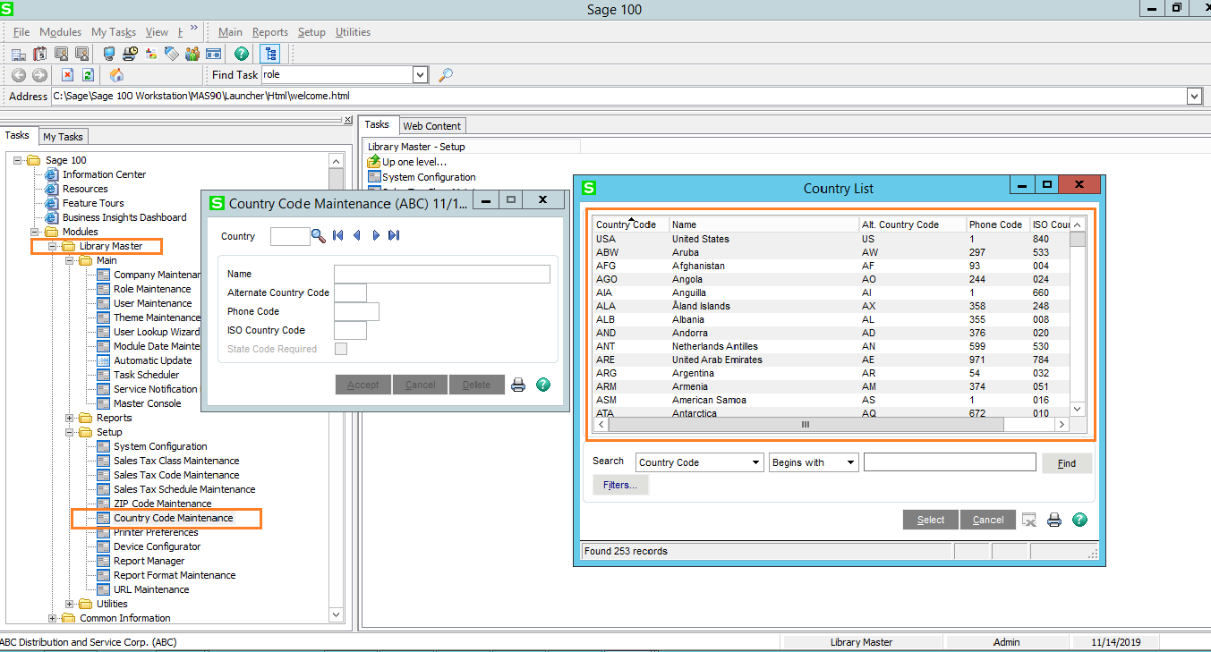Switch to the My Tasks tab
The width and height of the screenshot is (1211, 652).
63,137
